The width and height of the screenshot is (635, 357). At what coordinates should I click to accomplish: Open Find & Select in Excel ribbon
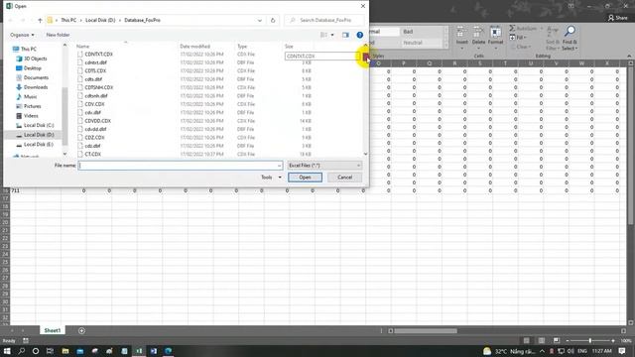[x=570, y=38]
